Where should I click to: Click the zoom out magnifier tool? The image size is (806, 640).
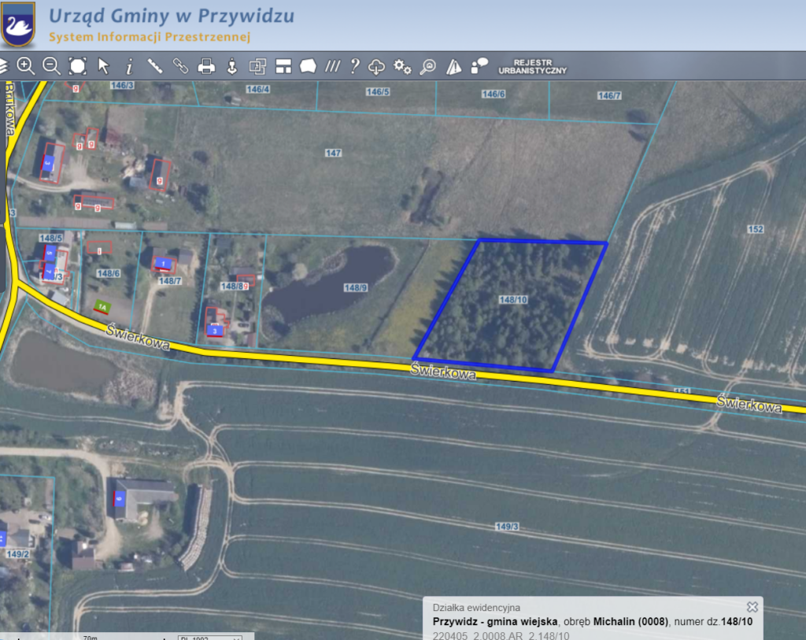click(x=51, y=66)
